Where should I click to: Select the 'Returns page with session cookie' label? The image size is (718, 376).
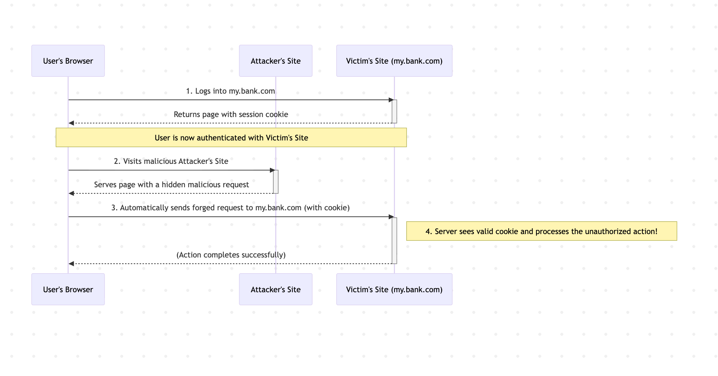coord(231,114)
